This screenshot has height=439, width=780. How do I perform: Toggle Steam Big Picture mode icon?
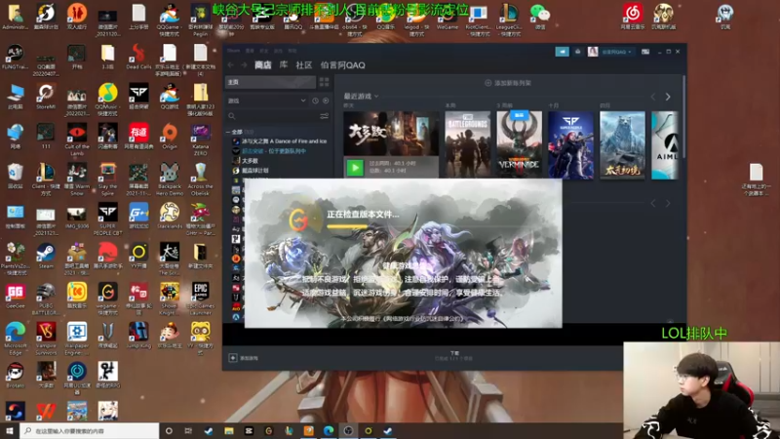645,52
